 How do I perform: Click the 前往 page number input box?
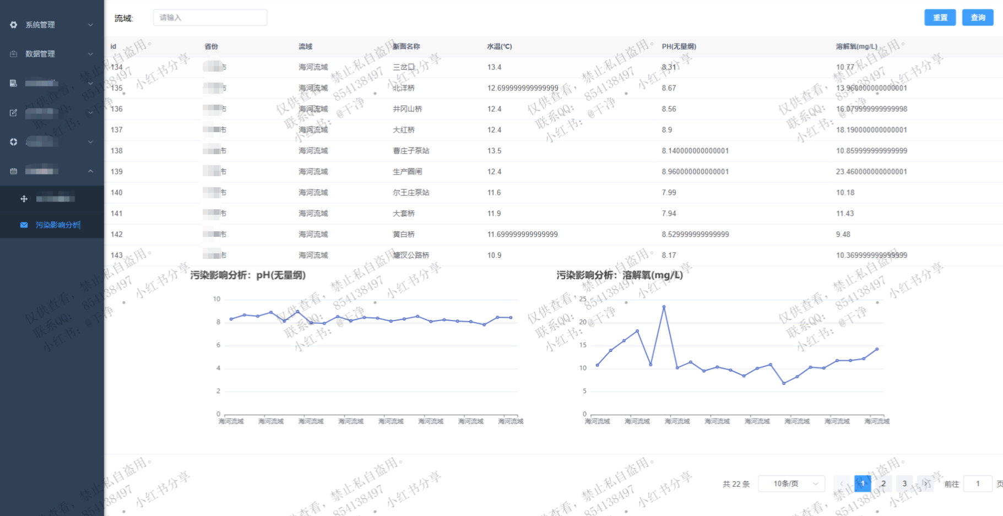click(x=978, y=484)
